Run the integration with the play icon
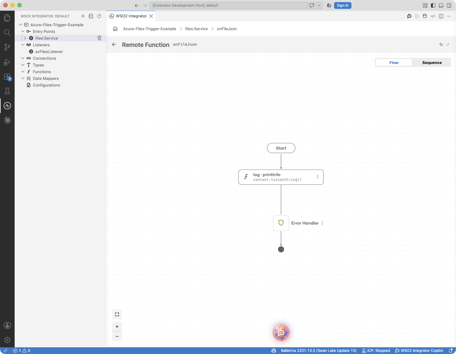 coord(417,16)
